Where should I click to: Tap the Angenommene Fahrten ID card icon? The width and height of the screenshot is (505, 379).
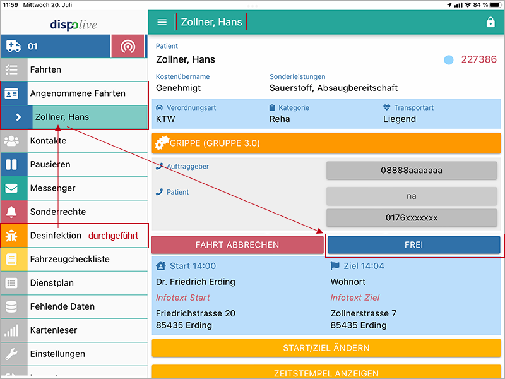click(11, 93)
